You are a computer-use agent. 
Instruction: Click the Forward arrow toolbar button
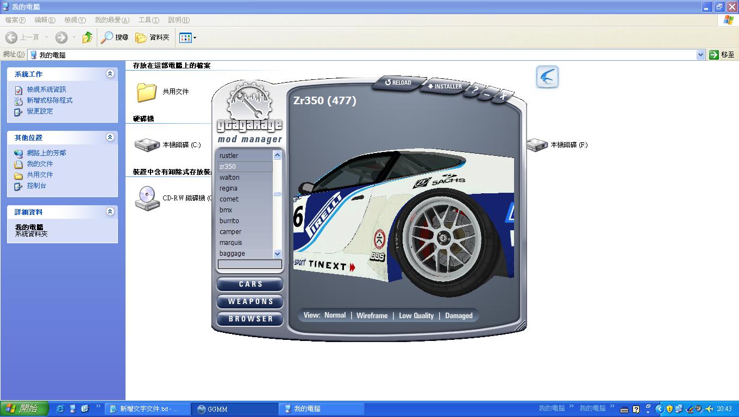pyautogui.click(x=61, y=37)
